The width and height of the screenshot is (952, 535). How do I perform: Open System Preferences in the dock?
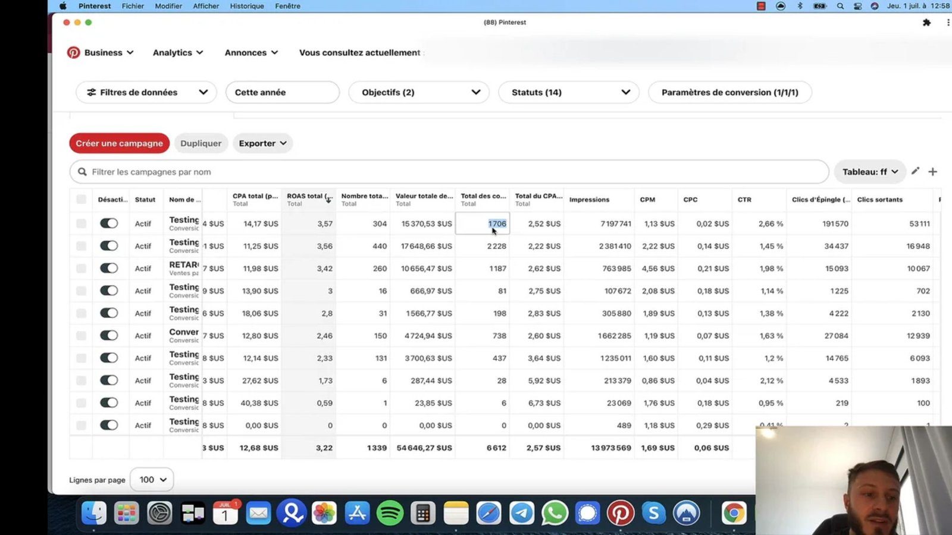click(159, 513)
